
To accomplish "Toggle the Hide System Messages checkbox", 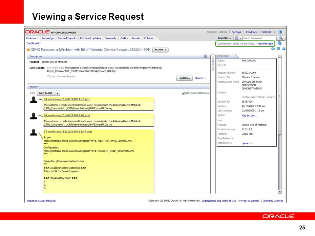I will 184,93.
